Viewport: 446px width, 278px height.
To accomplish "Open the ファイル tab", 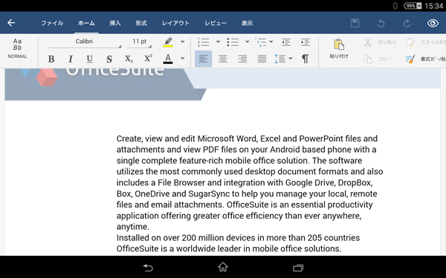I will pyautogui.click(x=52, y=23).
